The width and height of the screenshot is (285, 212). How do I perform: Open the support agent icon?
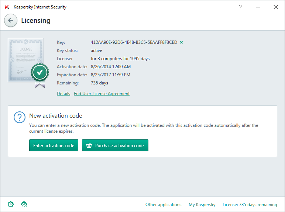click(x=24, y=204)
